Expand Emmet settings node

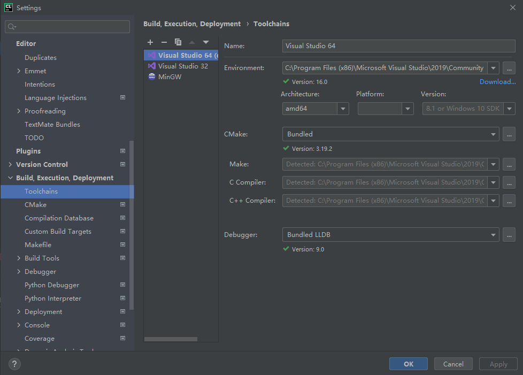19,71
